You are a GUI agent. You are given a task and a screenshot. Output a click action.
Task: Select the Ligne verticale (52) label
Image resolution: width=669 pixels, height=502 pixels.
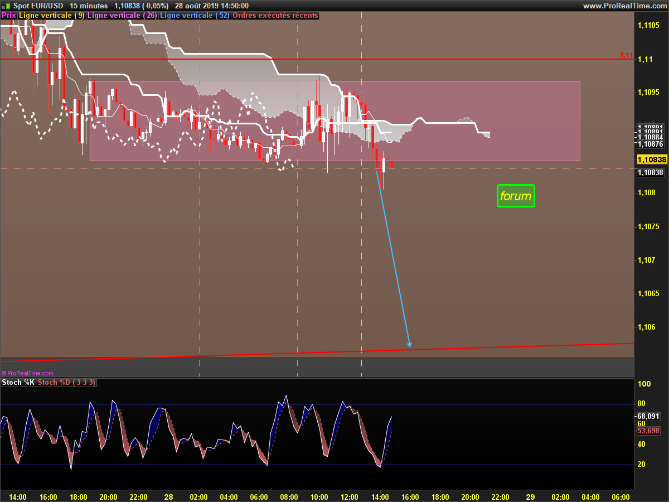click(195, 16)
